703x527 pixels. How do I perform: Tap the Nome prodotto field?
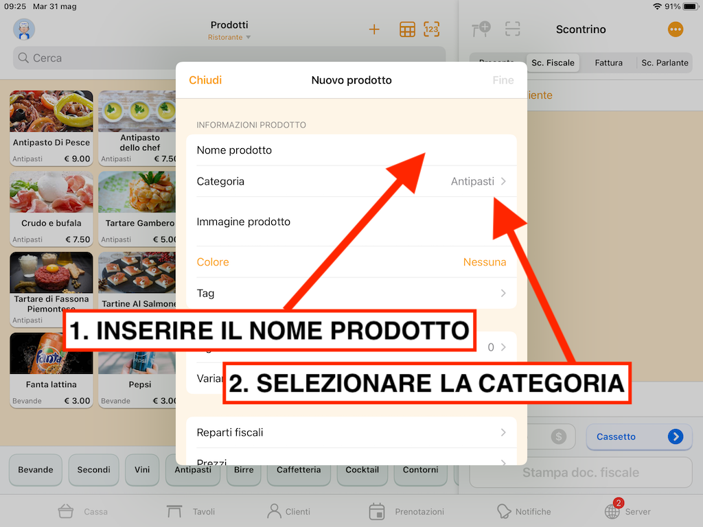tap(351, 150)
